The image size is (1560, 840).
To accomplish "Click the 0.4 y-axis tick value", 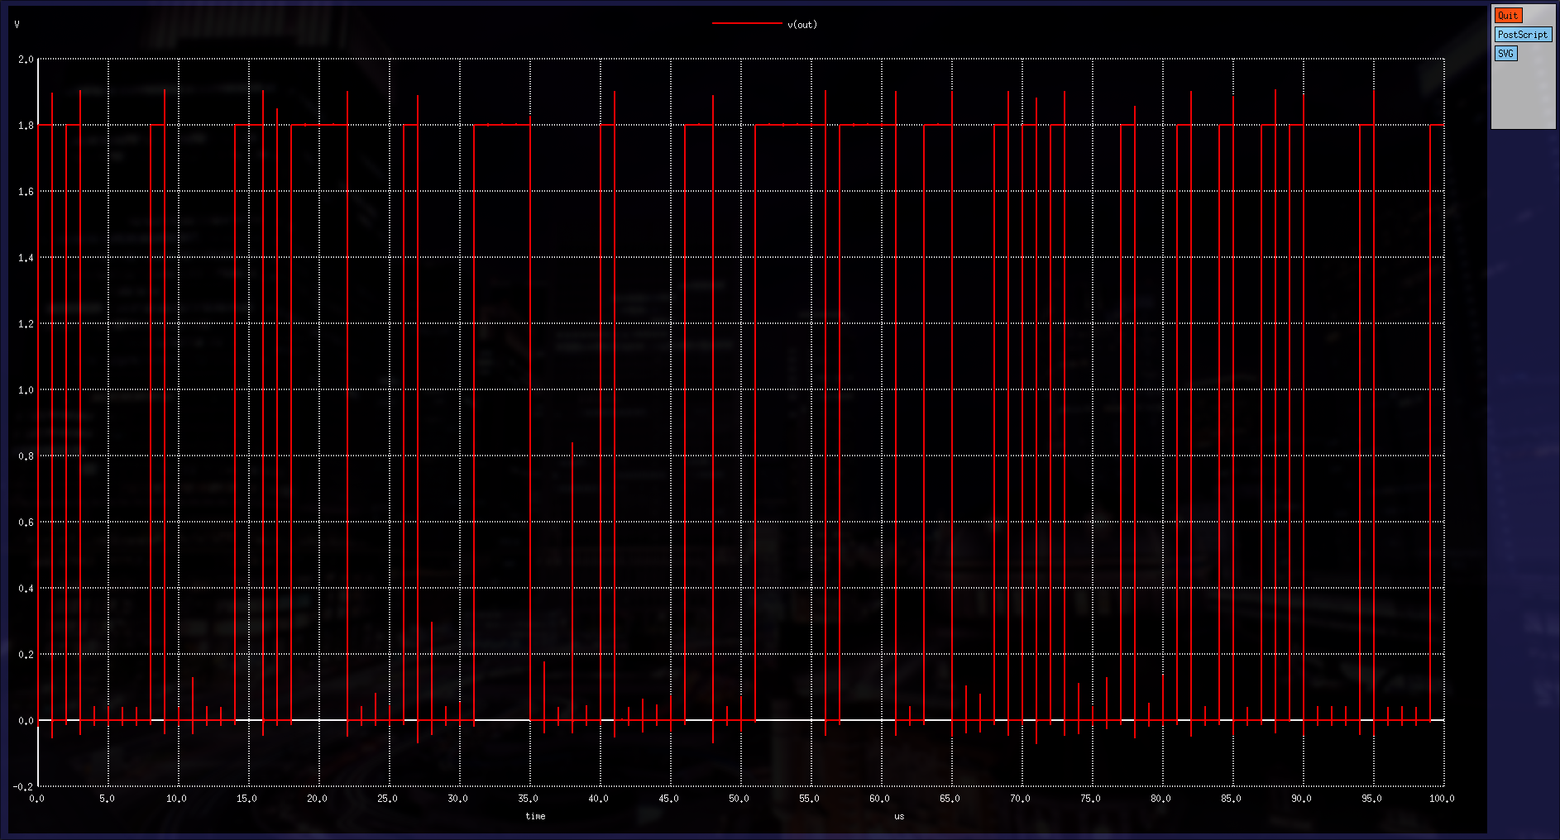I will pyautogui.click(x=26, y=589).
